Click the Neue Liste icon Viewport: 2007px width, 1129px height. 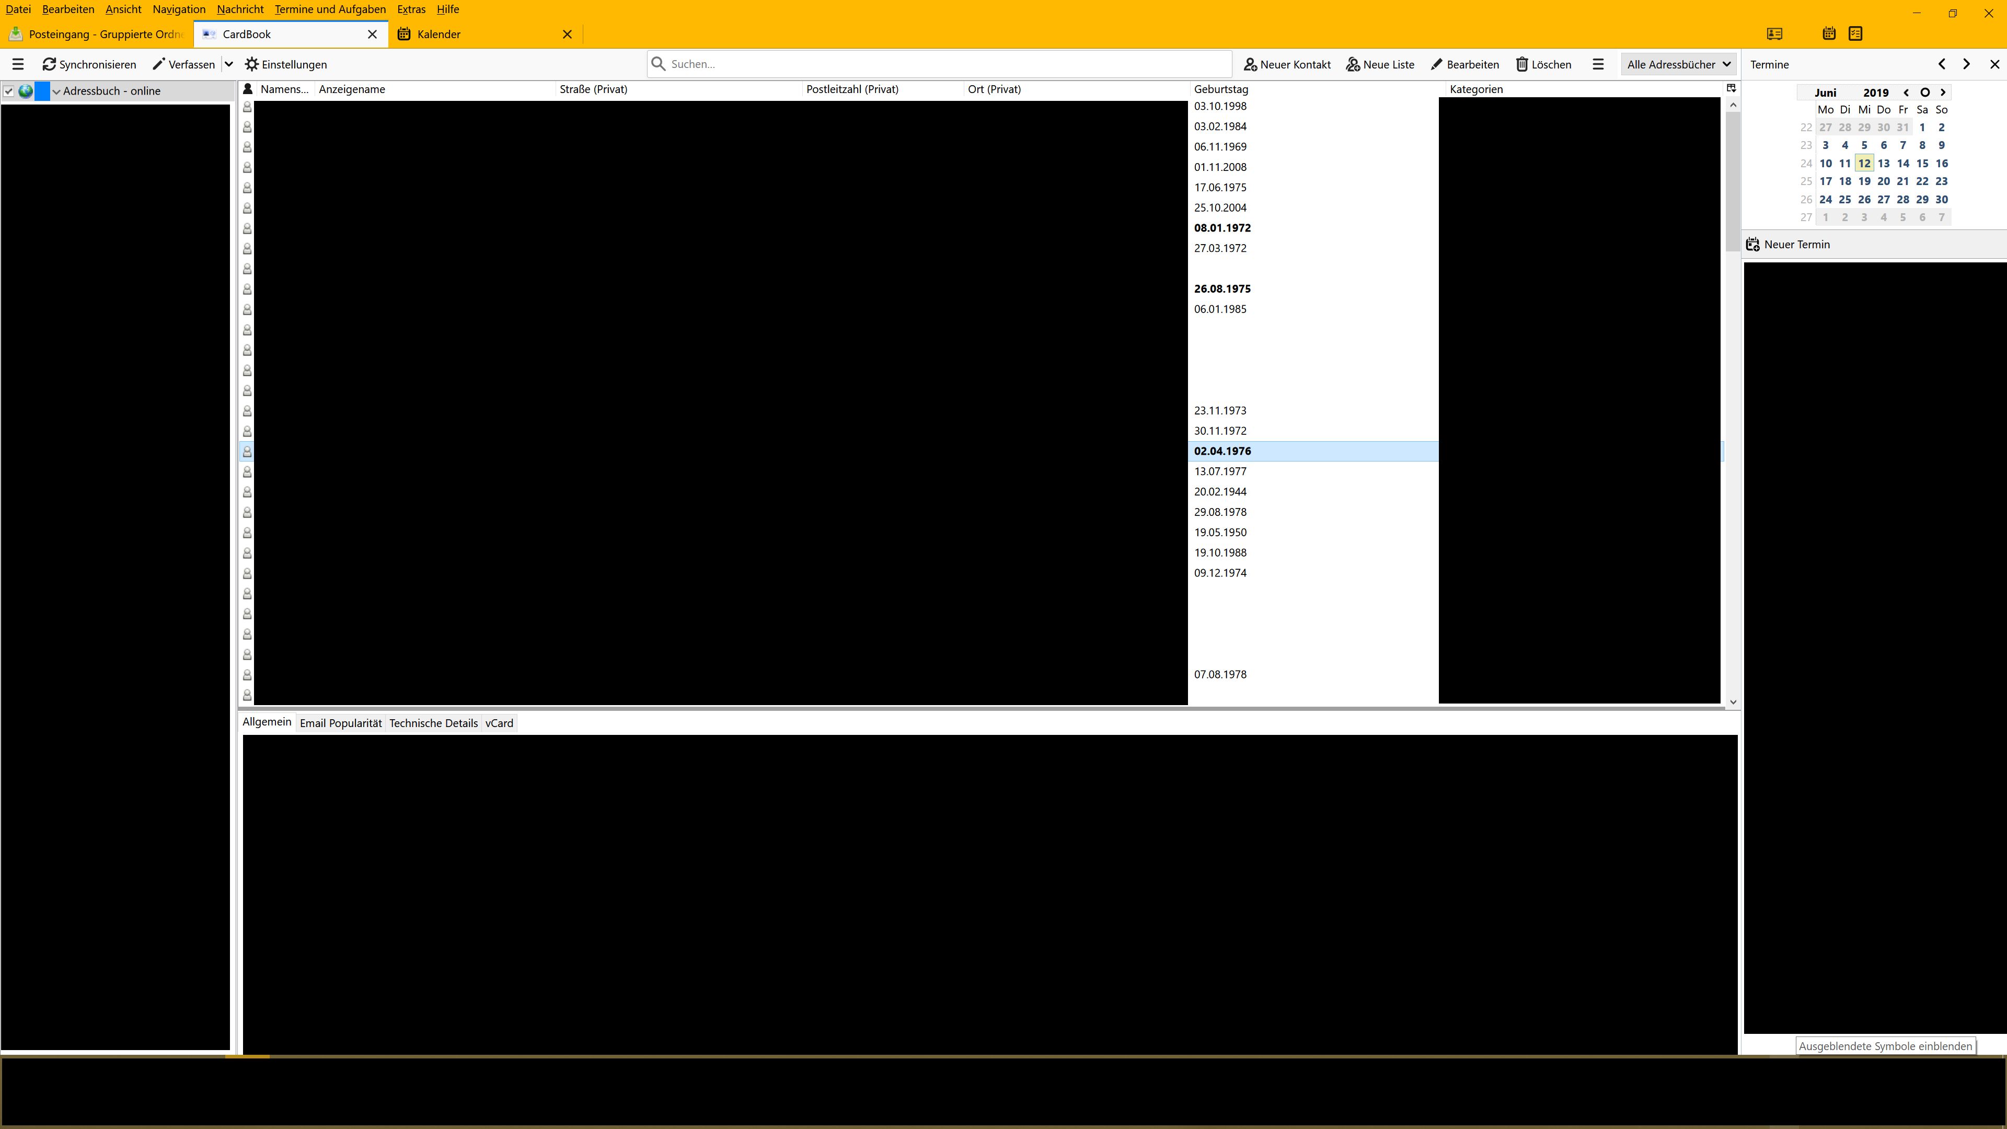click(x=1353, y=64)
